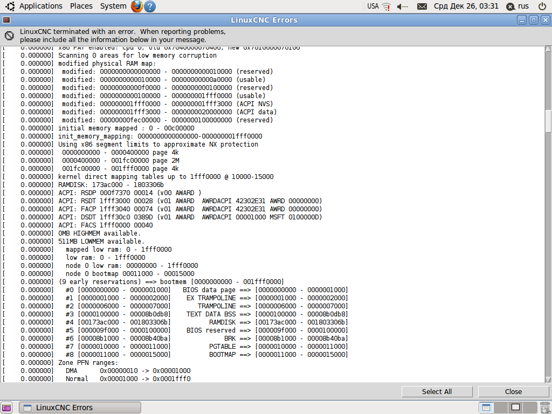Image resolution: width=552 pixels, height=414 pixels.
Task: Click the scrollbar up arrow
Action: coord(548,49)
